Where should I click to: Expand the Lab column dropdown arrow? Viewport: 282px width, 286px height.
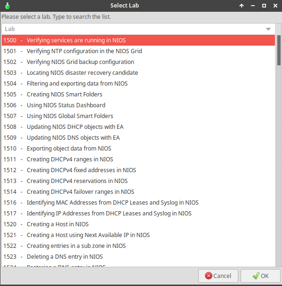pyautogui.click(x=268, y=29)
